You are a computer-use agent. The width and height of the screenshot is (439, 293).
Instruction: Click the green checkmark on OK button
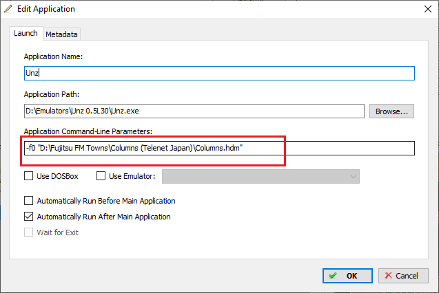click(333, 276)
